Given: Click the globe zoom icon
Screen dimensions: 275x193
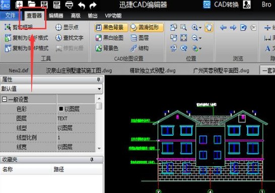Looking at the screenshot, I should click(194, 48).
